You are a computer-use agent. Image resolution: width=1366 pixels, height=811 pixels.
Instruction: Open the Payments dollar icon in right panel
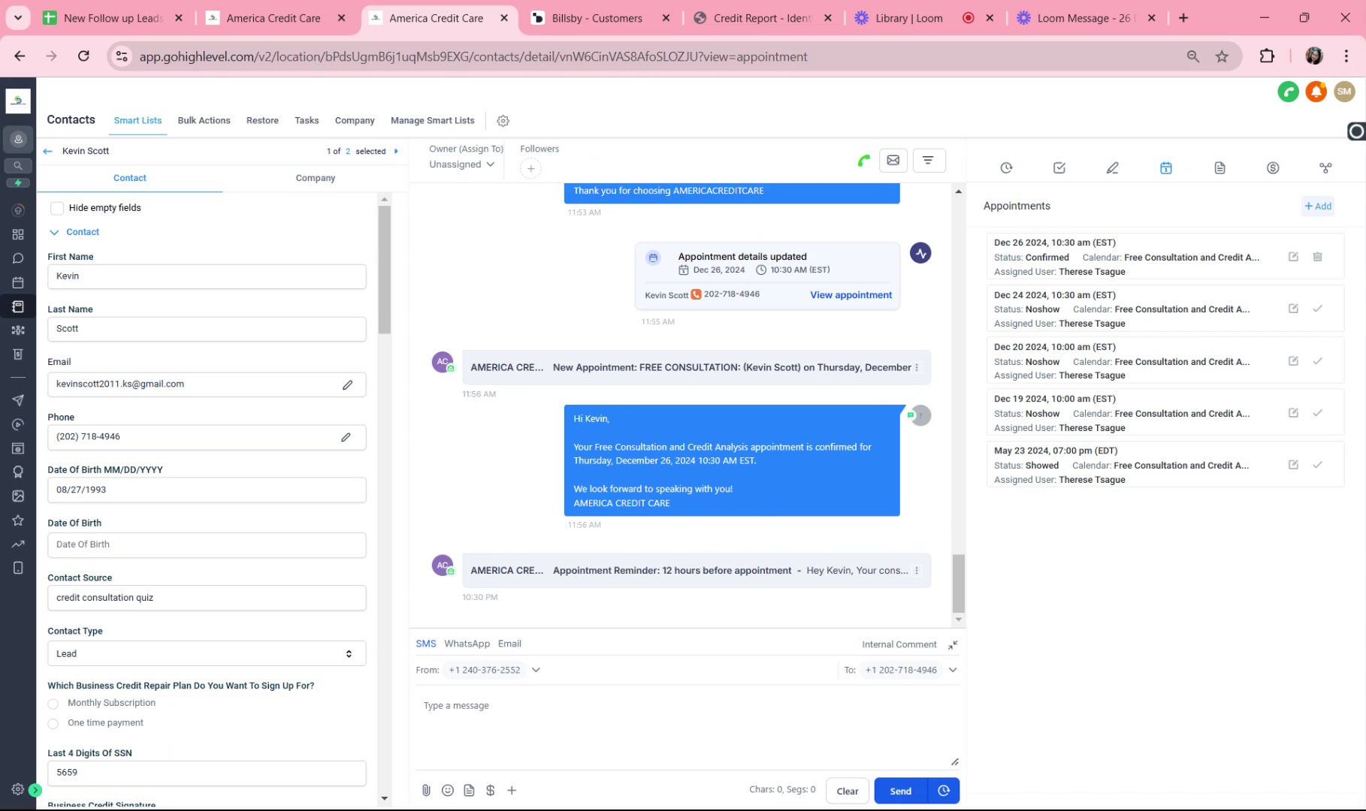coord(1273,168)
